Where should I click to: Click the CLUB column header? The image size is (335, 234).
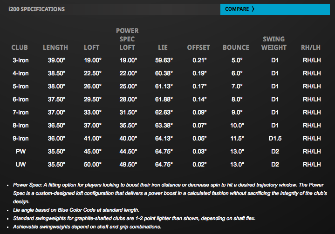click(x=20, y=47)
